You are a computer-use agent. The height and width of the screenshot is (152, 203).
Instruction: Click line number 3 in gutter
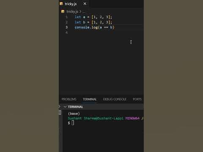66,27
